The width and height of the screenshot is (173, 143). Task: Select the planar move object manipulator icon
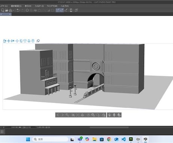point(17,41)
